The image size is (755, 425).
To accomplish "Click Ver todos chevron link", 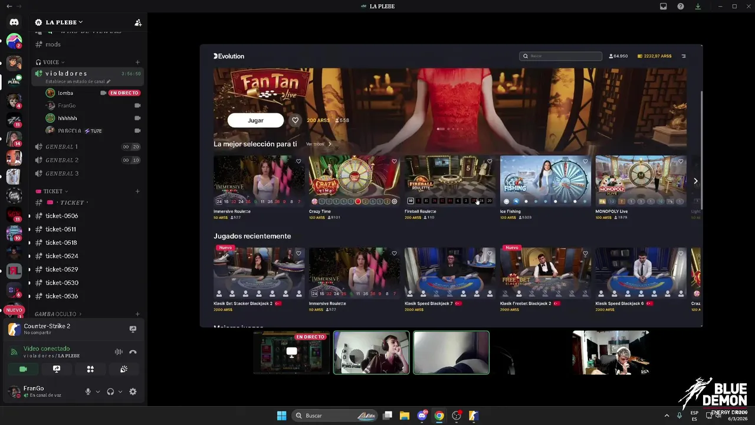I will (x=319, y=144).
